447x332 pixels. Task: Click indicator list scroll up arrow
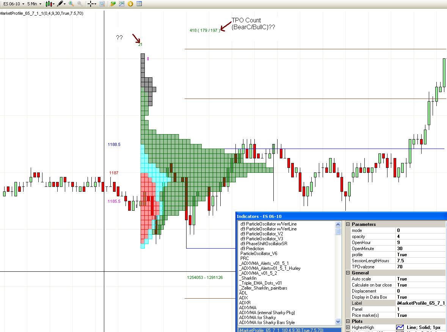click(338, 224)
